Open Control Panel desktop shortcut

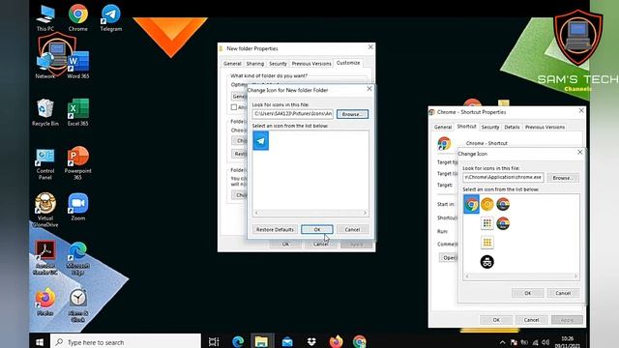tap(45, 163)
